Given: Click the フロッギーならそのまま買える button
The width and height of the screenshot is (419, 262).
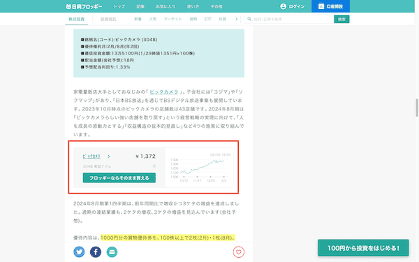Looking at the screenshot, I should click(x=119, y=177).
